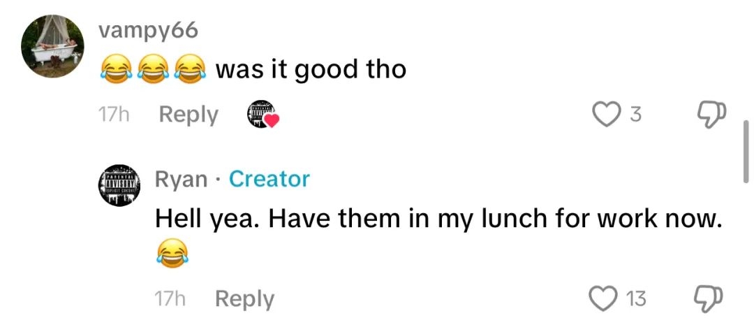Click the blue Creator label
Viewport: 754px width, 332px height.
pos(269,179)
